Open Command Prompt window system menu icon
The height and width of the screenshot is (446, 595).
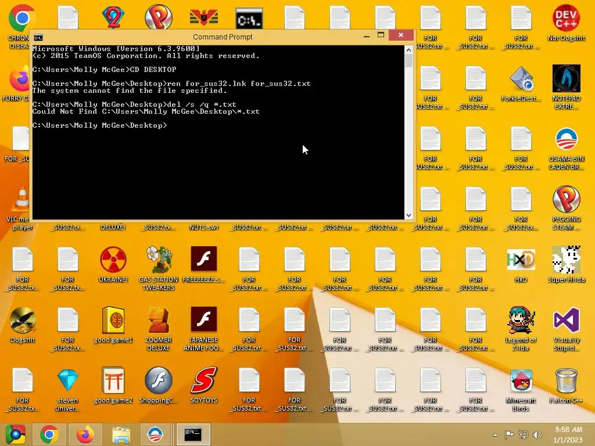(x=38, y=37)
